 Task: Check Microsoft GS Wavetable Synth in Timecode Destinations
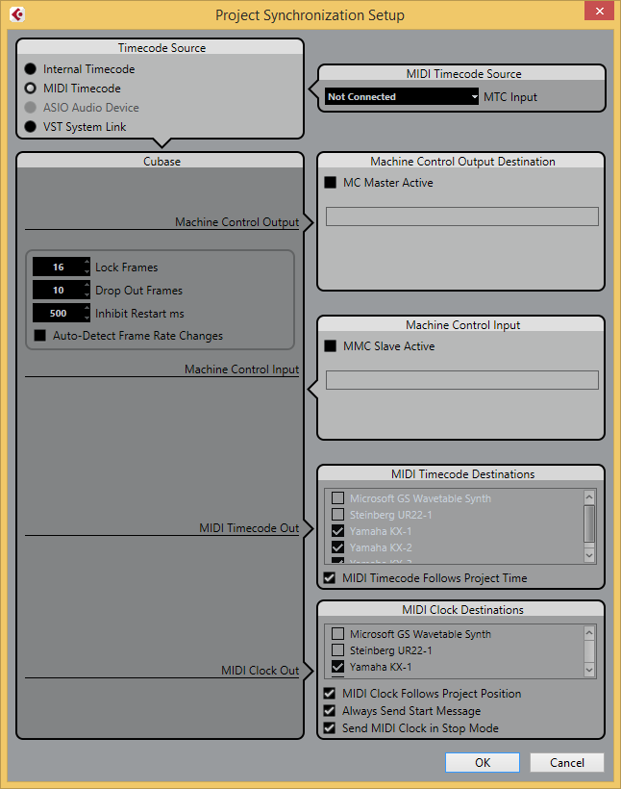[x=338, y=498]
